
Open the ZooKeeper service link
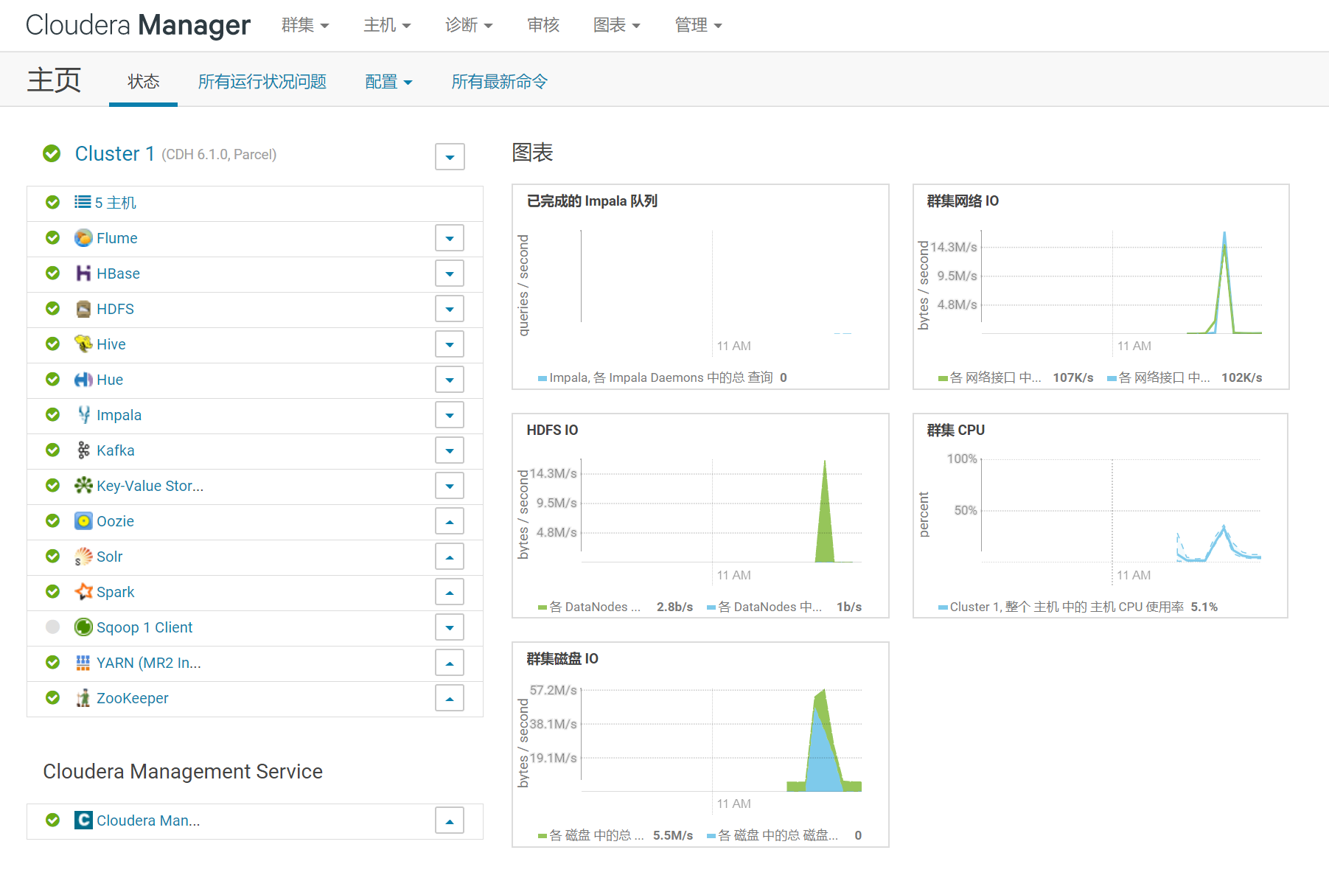click(x=133, y=698)
